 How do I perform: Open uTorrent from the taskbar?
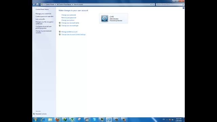pyautogui.click(x=72, y=120)
